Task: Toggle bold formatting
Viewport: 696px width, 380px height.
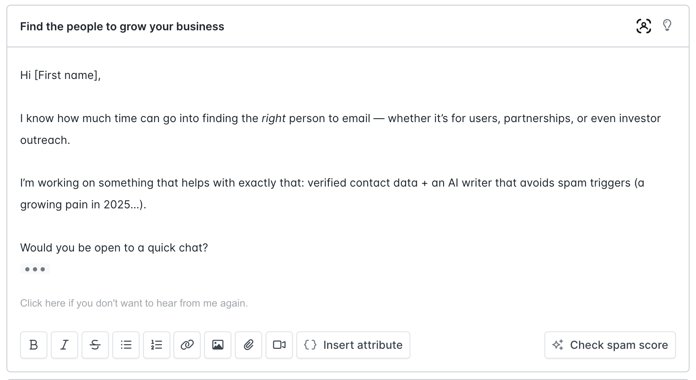Action: 34,345
